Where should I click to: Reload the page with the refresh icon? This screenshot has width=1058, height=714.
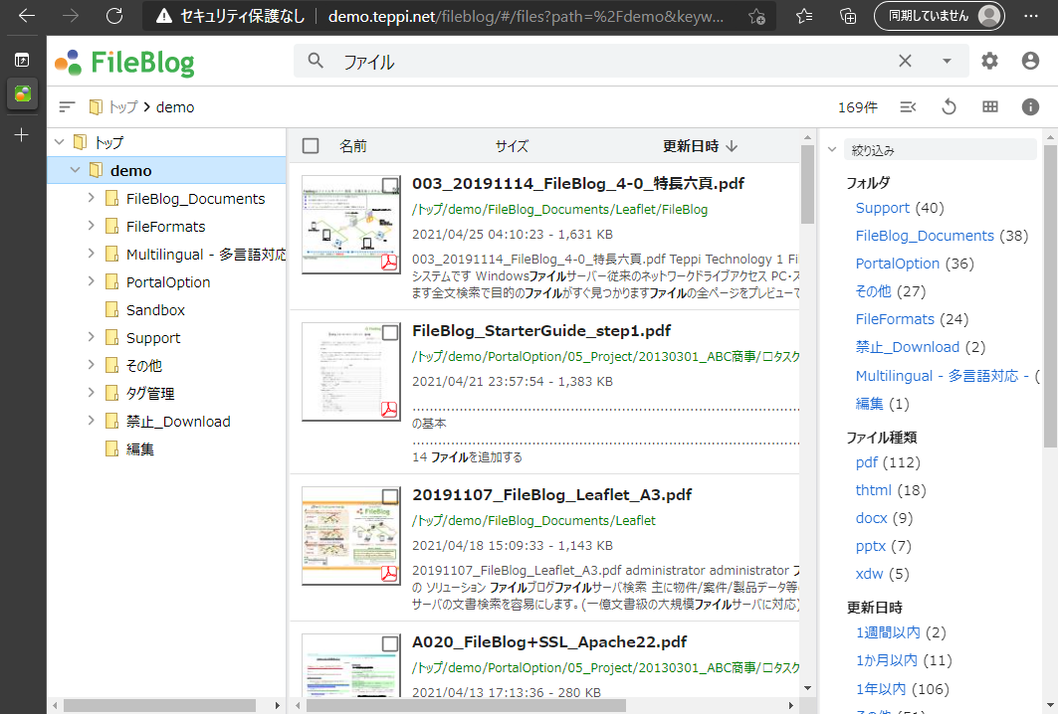click(114, 16)
